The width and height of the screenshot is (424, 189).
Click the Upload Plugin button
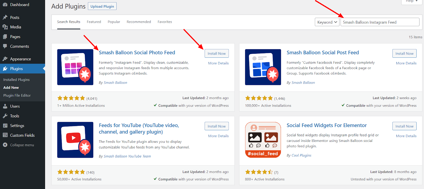point(102,6)
